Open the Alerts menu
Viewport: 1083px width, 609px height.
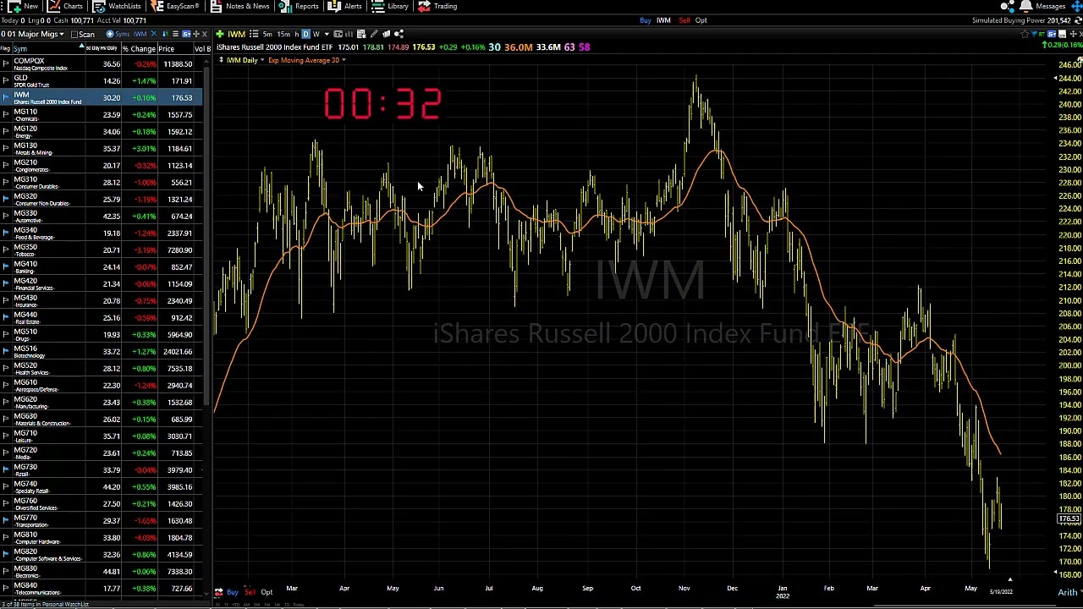345,6
